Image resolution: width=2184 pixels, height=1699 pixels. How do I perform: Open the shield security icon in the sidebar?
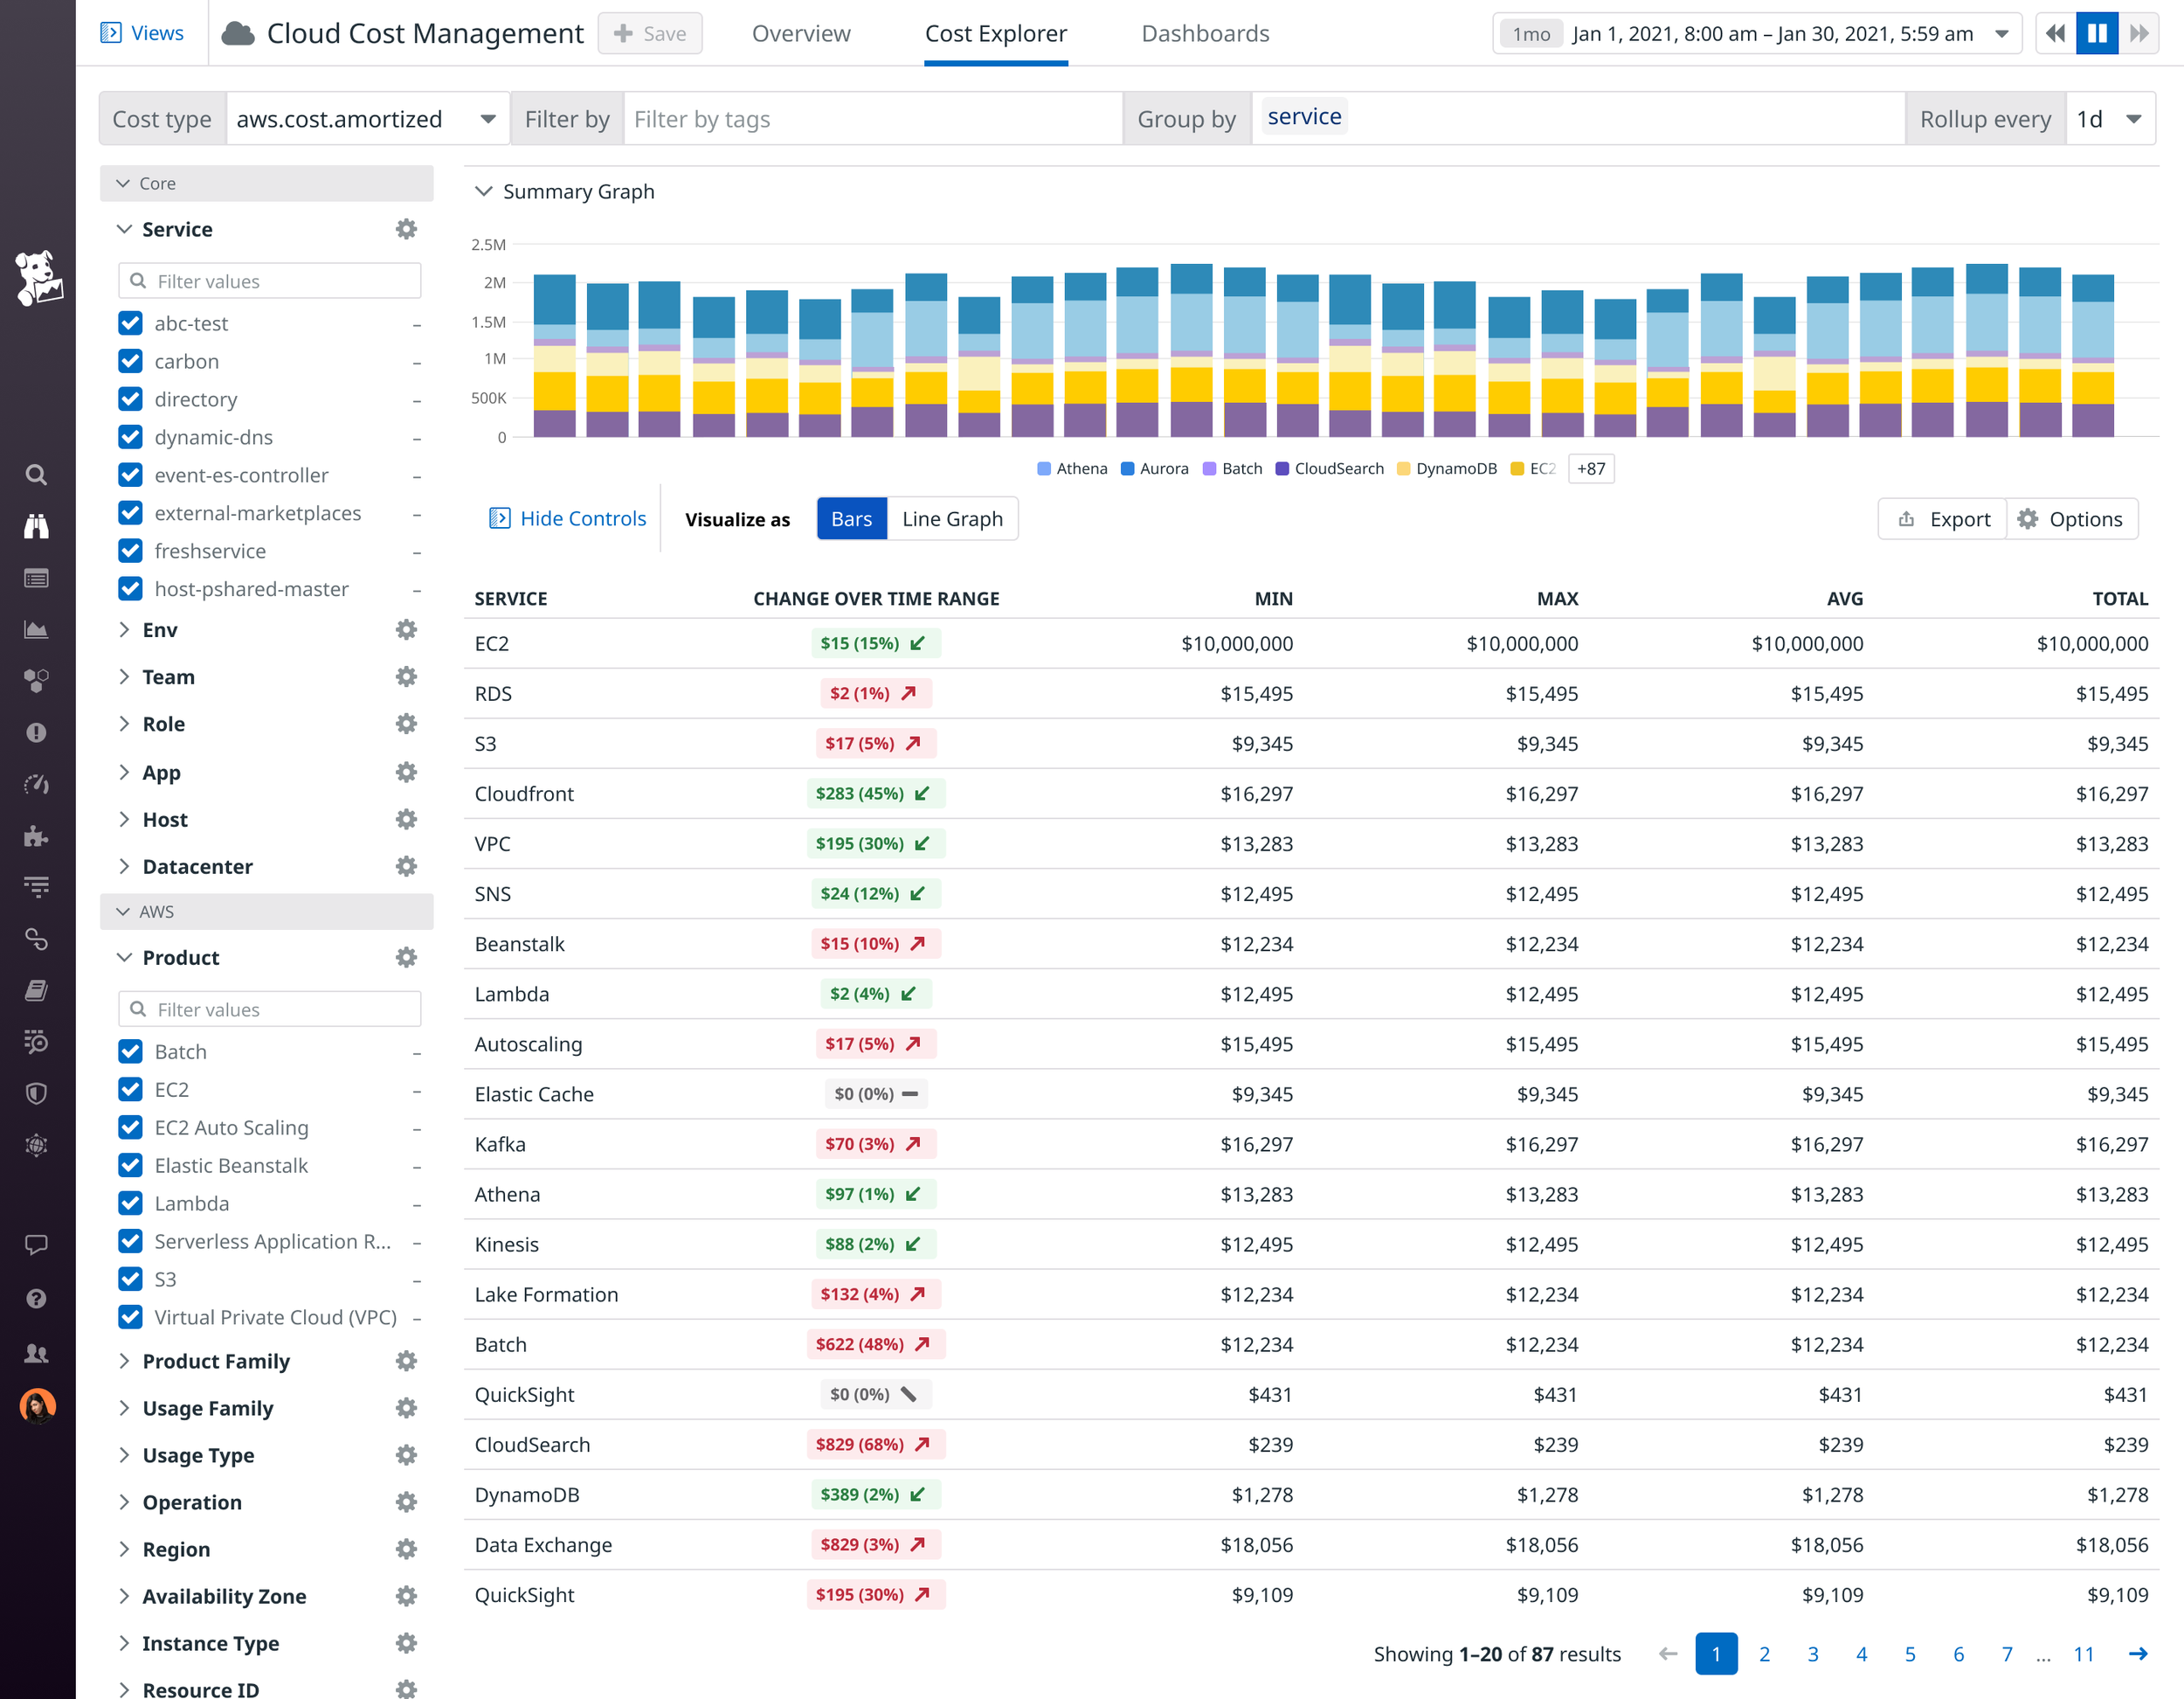pyautogui.click(x=36, y=1093)
